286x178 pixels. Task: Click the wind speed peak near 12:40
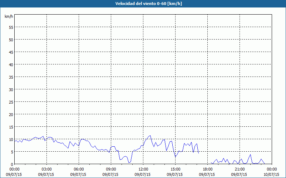click(150, 136)
